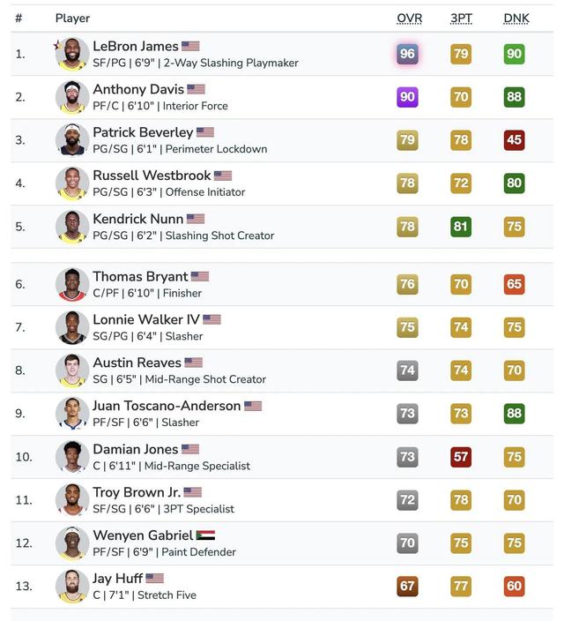Sort the roster by OVR column
This screenshot has width=564, height=621.
pyautogui.click(x=409, y=18)
